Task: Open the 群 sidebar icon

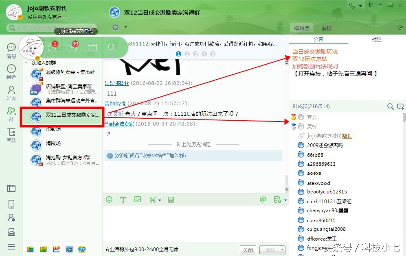Action: (x=11, y=111)
